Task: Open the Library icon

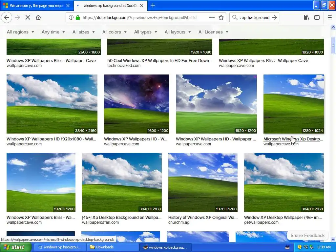Action: coord(307,17)
